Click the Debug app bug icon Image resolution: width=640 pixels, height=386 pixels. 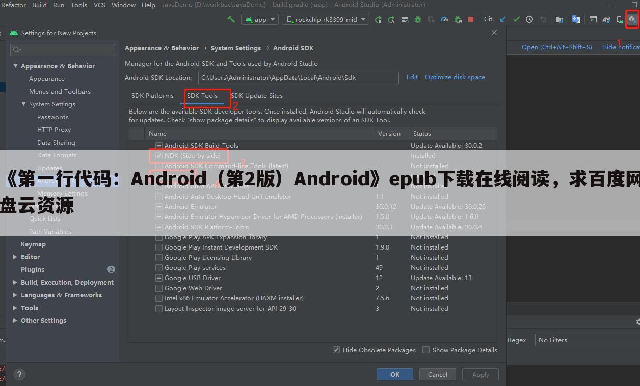(x=418, y=20)
